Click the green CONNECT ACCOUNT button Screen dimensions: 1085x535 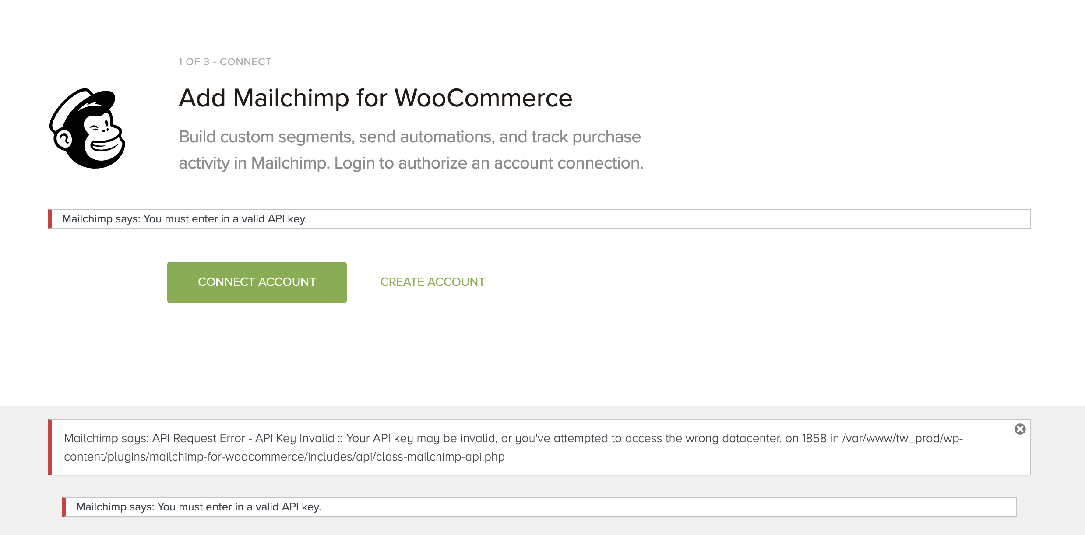pyautogui.click(x=257, y=282)
